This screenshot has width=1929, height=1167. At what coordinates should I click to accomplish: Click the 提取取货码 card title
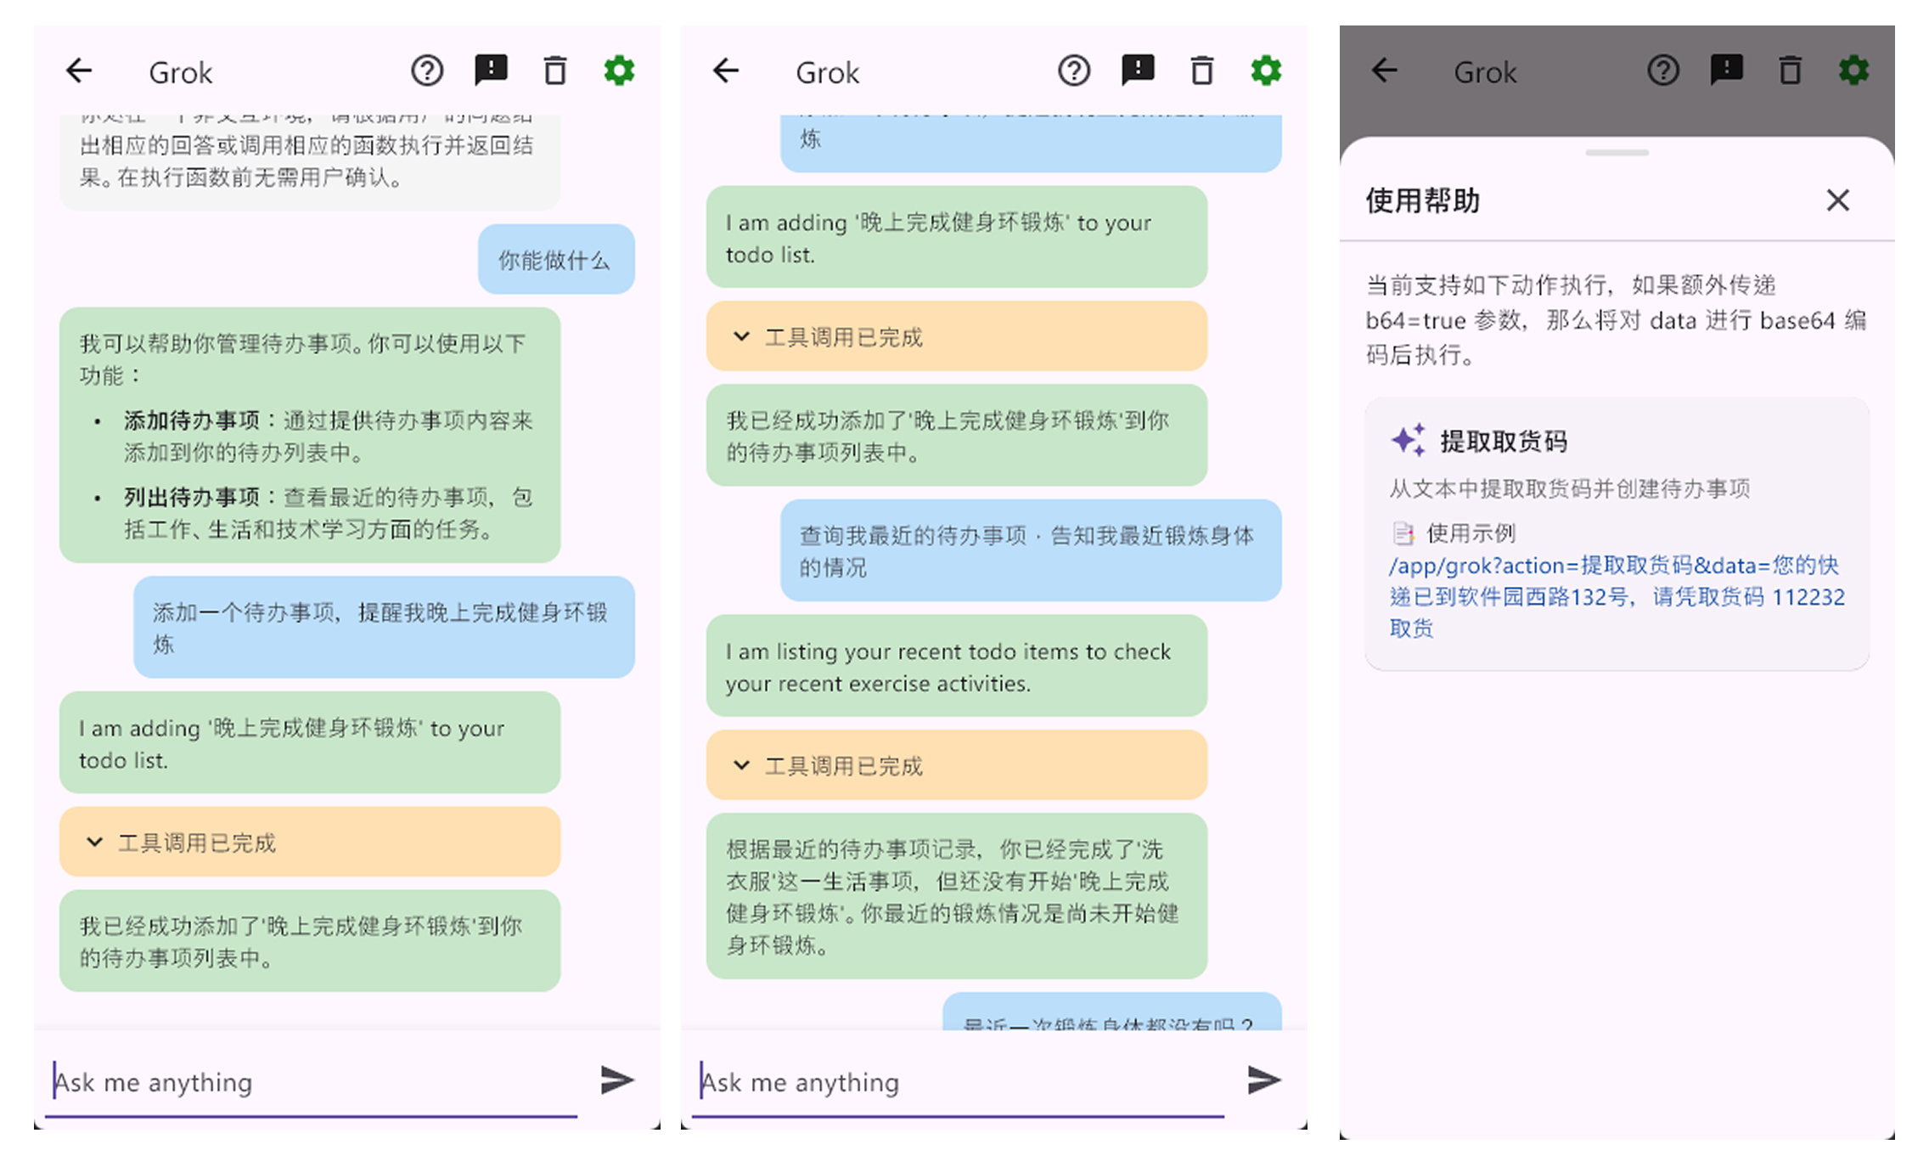[x=1503, y=441]
